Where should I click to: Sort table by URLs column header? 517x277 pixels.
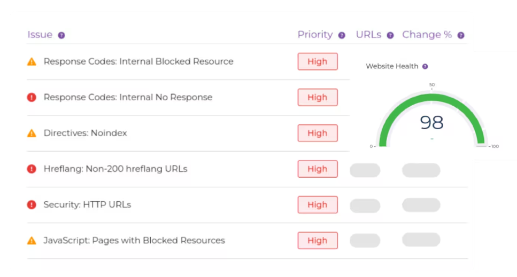coord(368,35)
